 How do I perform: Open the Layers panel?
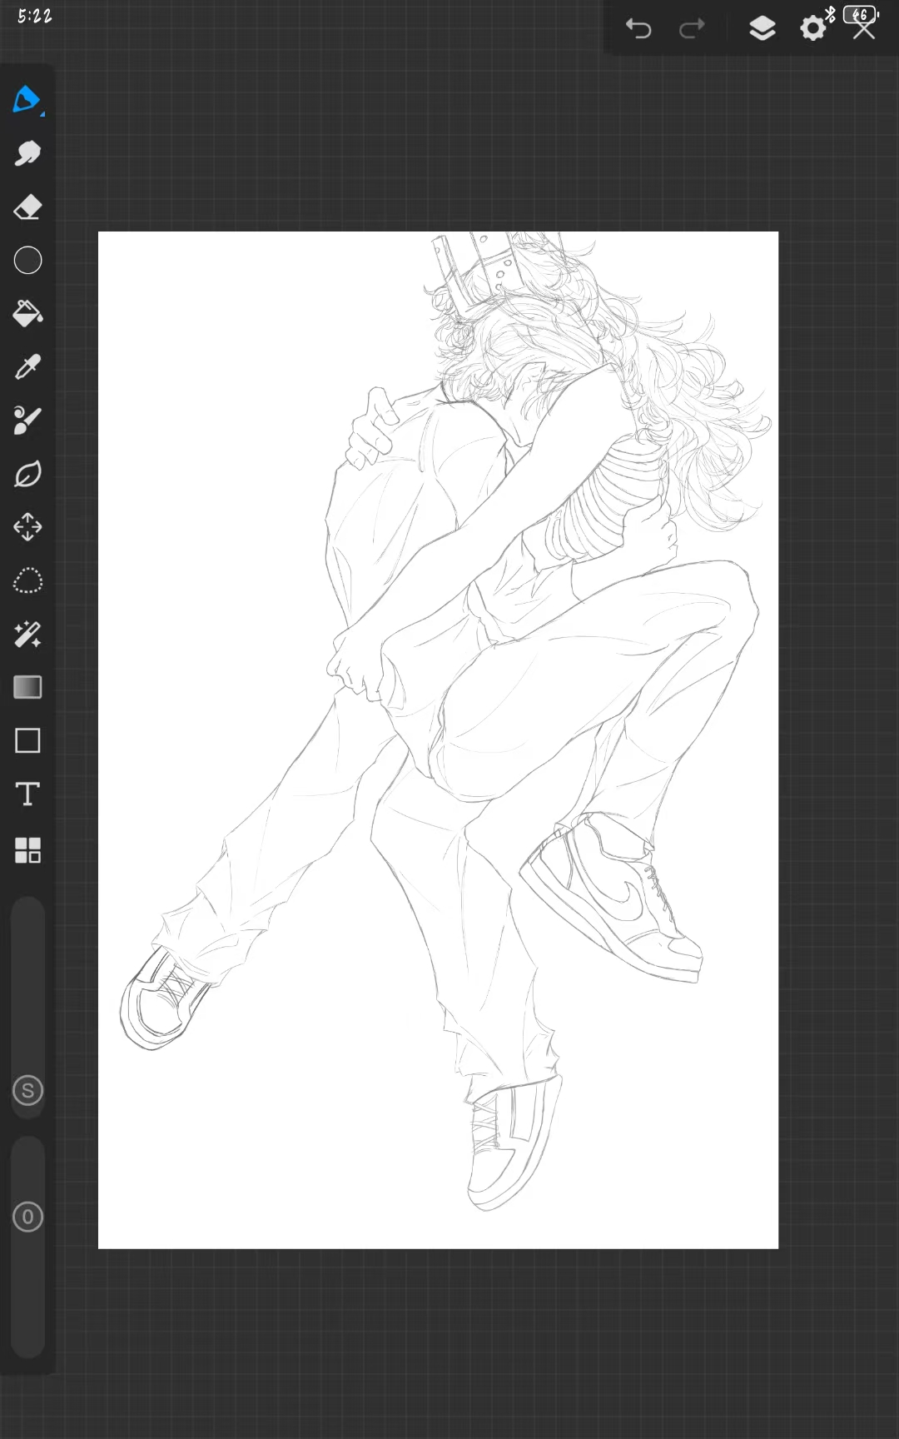pos(762,29)
